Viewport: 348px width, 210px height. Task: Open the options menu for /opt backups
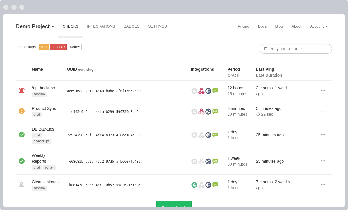(x=323, y=90)
